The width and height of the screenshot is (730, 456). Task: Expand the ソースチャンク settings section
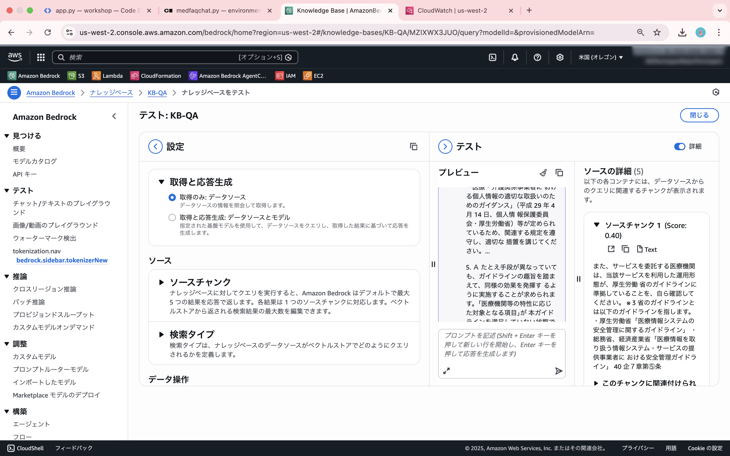[x=161, y=282]
